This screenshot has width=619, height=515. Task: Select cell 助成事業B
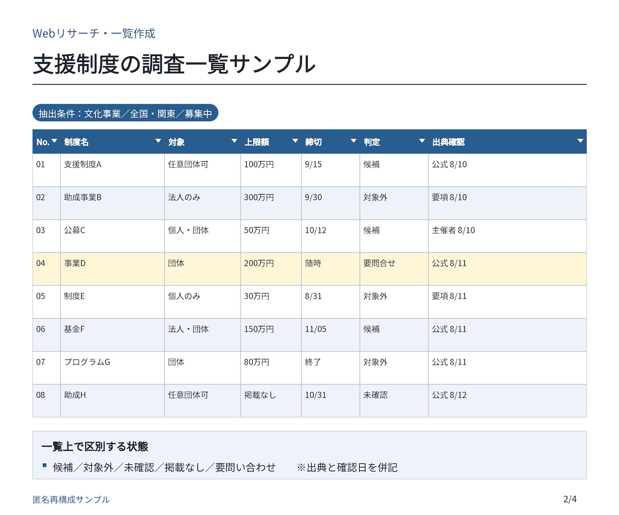pyautogui.click(x=113, y=203)
